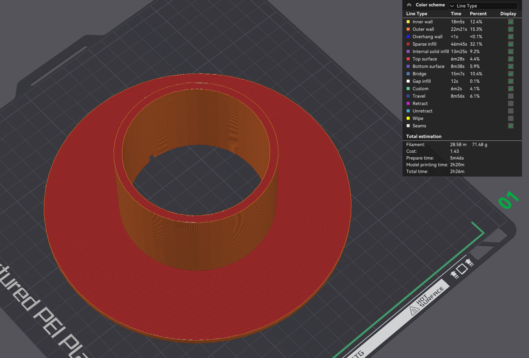Select the 'Gap infill' line type label

pyautogui.click(x=422, y=81)
